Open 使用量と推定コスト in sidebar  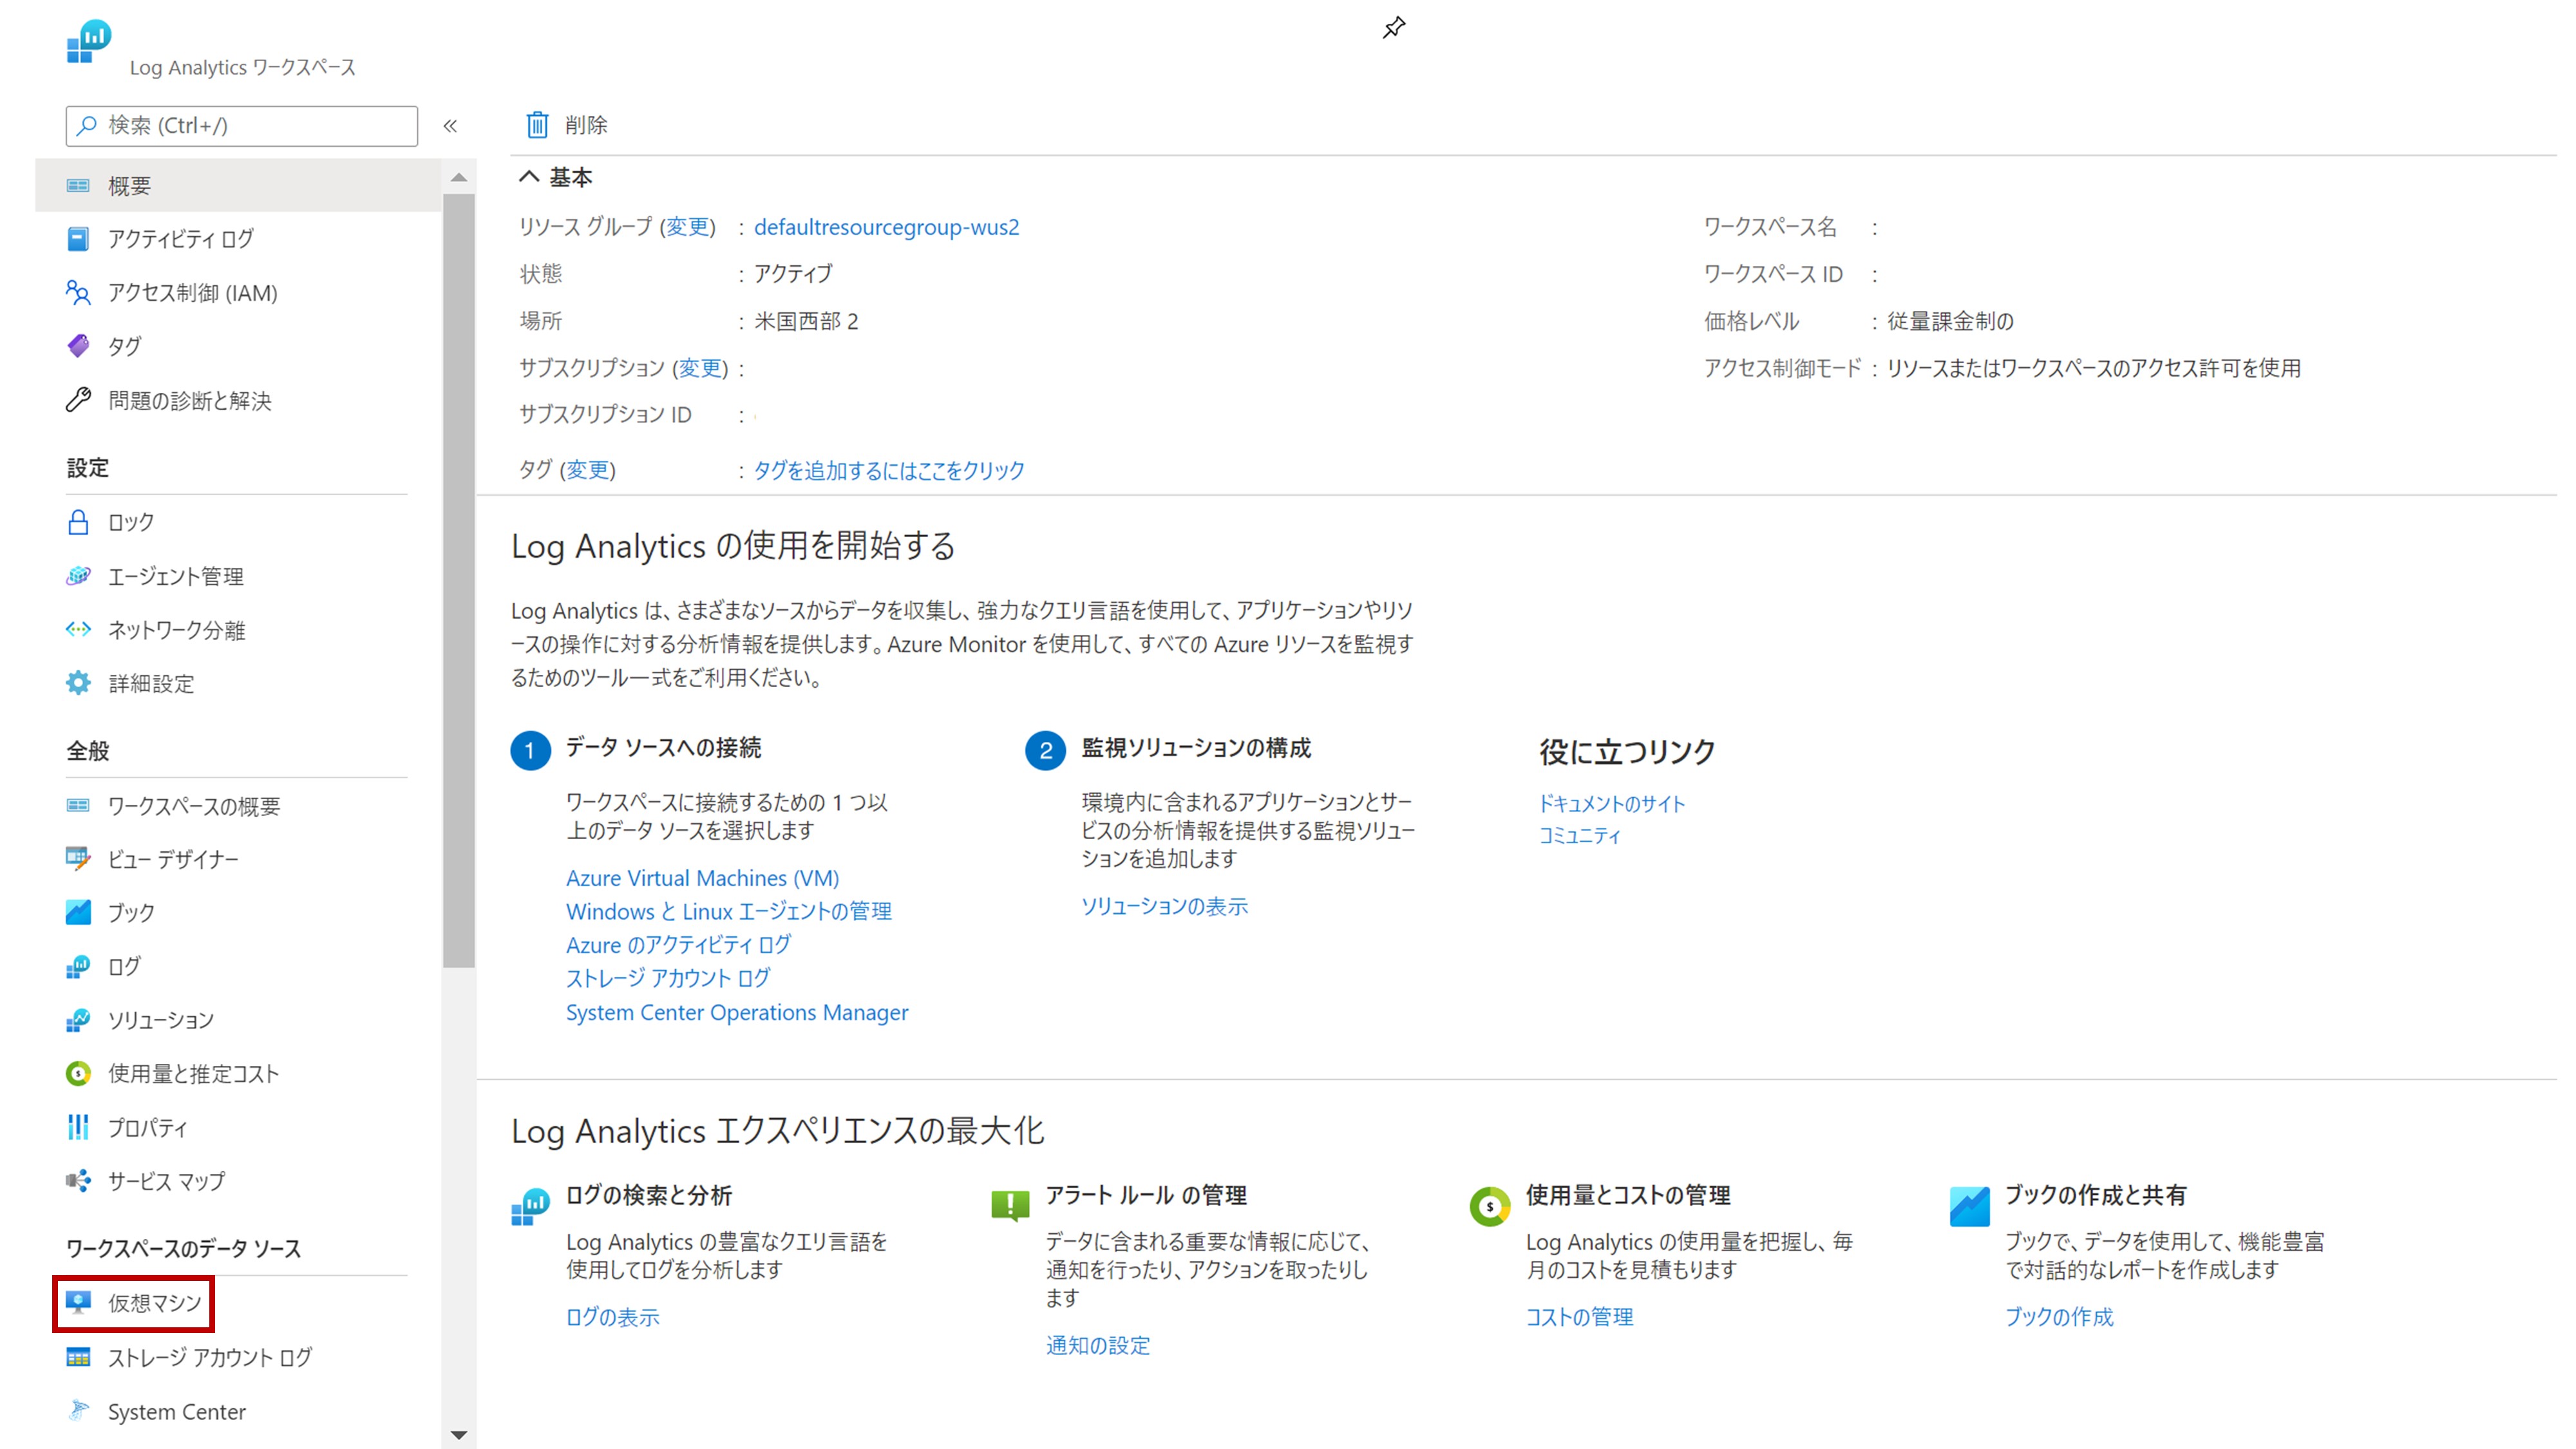(193, 1073)
